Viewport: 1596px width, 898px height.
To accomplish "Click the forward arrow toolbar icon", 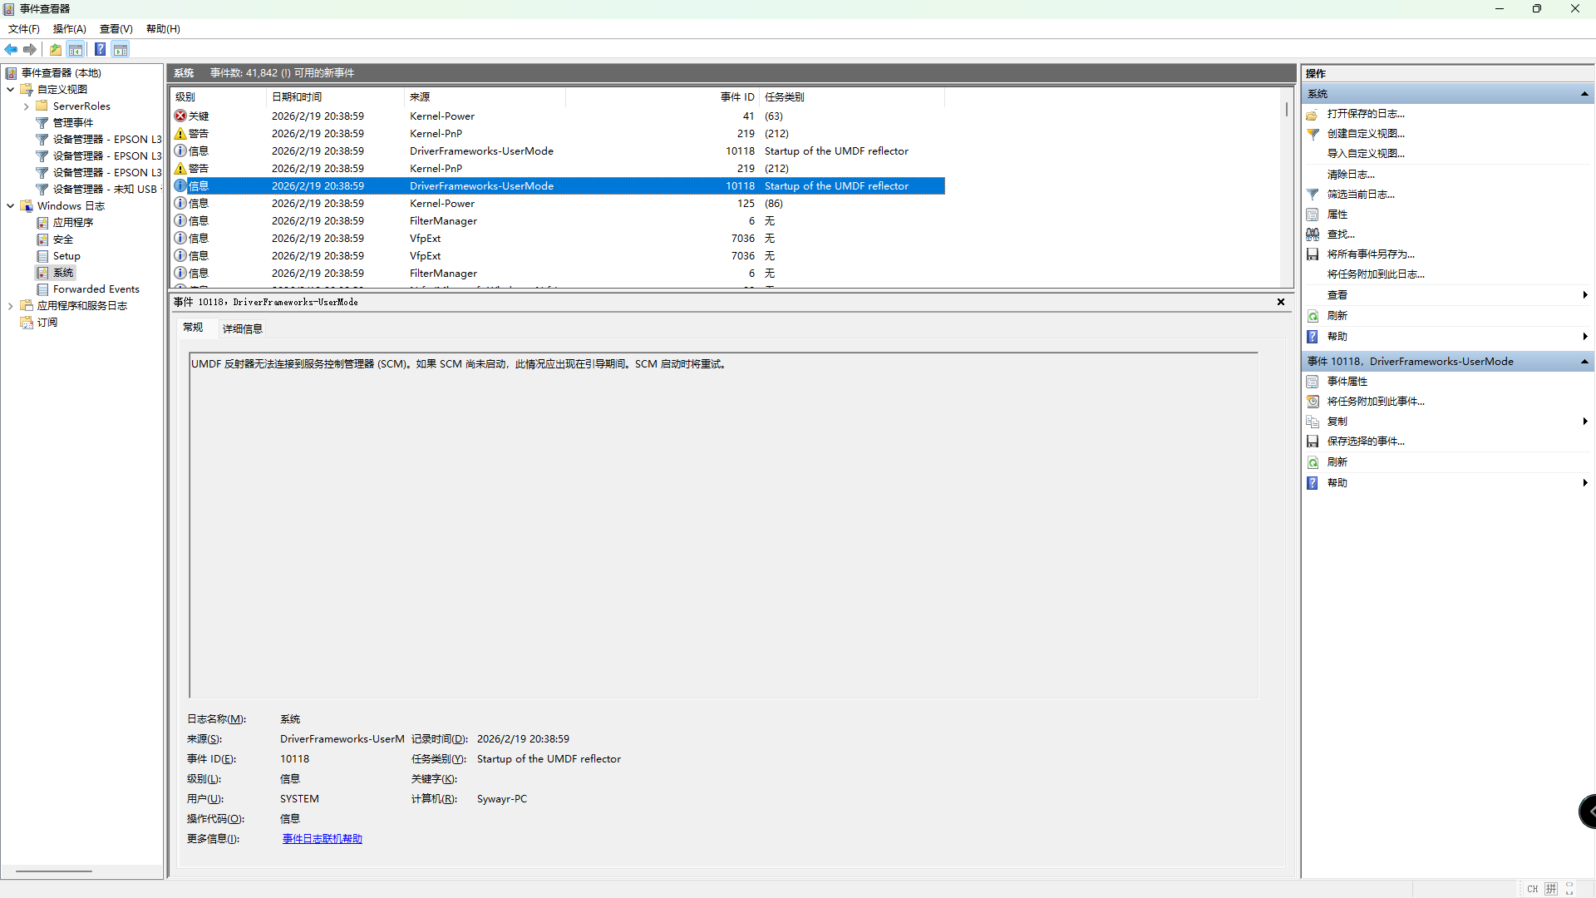I will (x=30, y=50).
